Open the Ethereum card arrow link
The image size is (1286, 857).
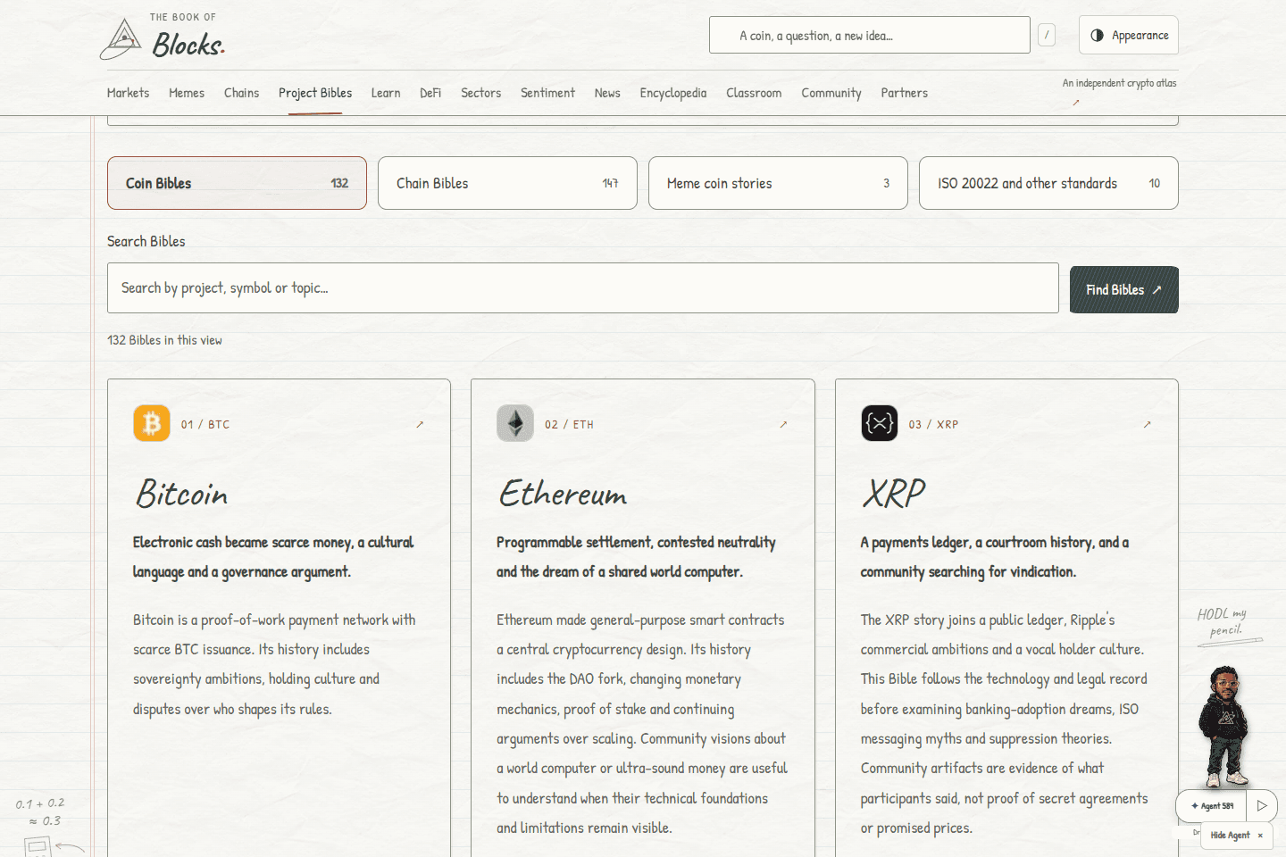click(x=783, y=424)
